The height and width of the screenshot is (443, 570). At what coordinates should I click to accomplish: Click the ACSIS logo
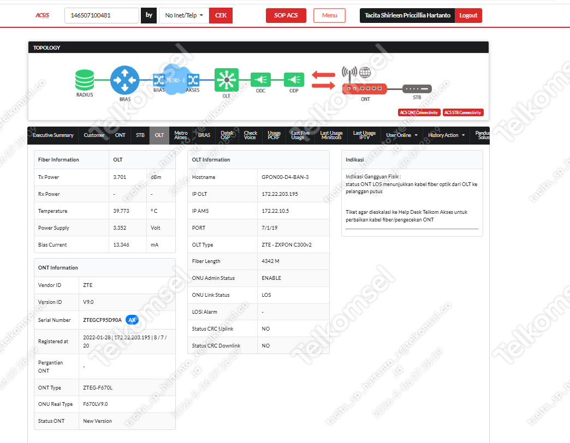(42, 15)
